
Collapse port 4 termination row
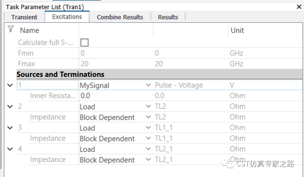tap(10, 149)
